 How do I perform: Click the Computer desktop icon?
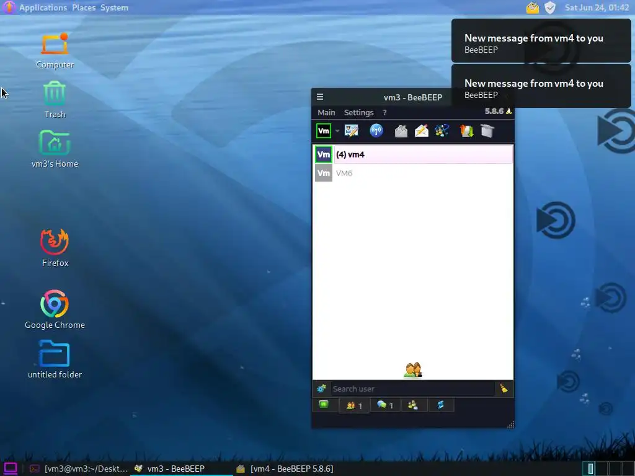[x=55, y=51]
